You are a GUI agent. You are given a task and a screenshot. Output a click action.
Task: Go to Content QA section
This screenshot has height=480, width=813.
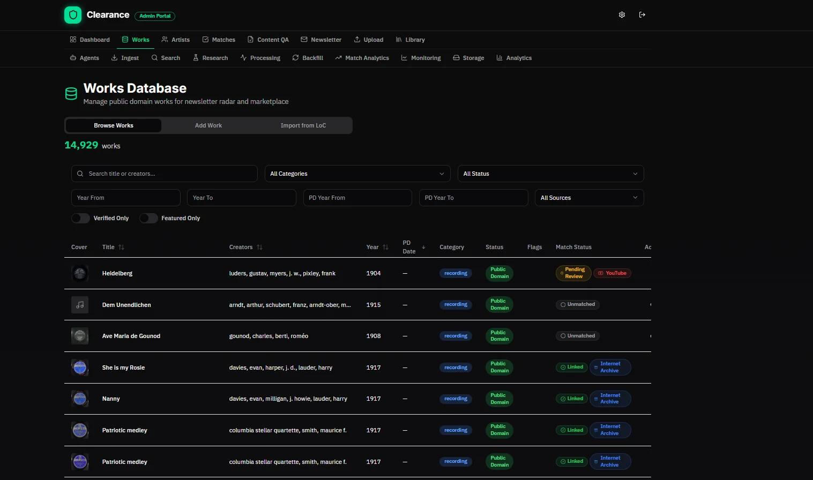pyautogui.click(x=268, y=40)
